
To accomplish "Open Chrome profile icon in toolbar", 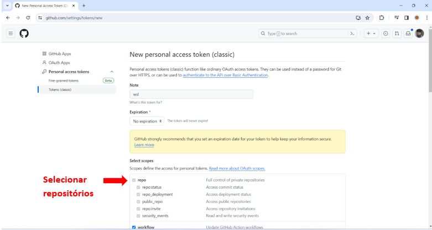I will point(417,18).
